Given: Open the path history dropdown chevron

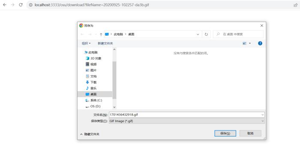Looking at the screenshot, I should [198, 34].
